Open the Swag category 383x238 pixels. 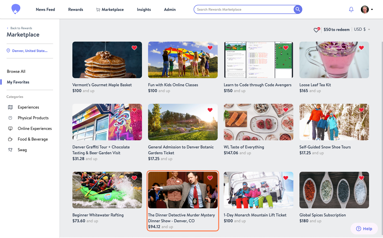click(x=22, y=150)
